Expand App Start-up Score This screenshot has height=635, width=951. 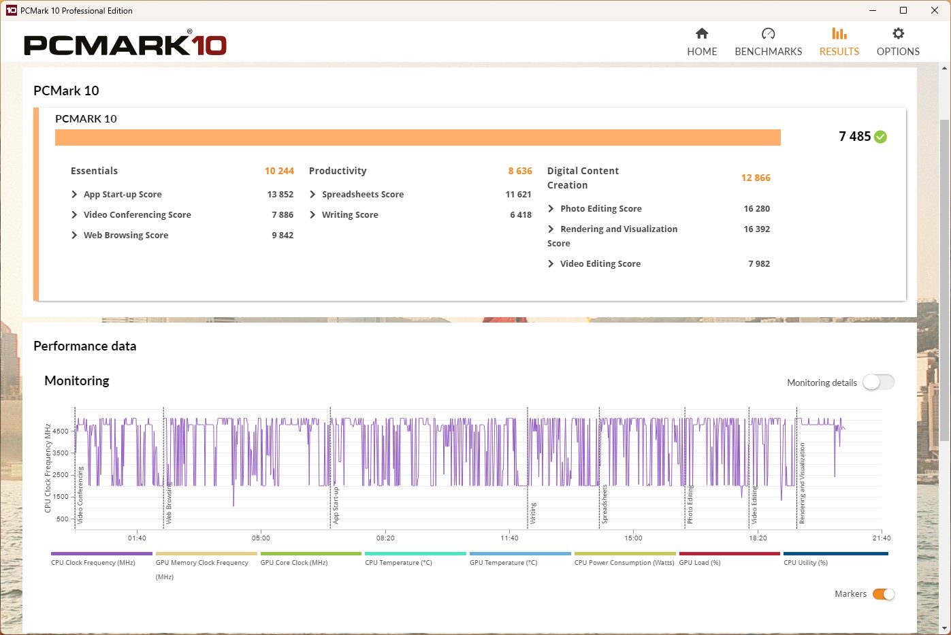[x=74, y=195]
